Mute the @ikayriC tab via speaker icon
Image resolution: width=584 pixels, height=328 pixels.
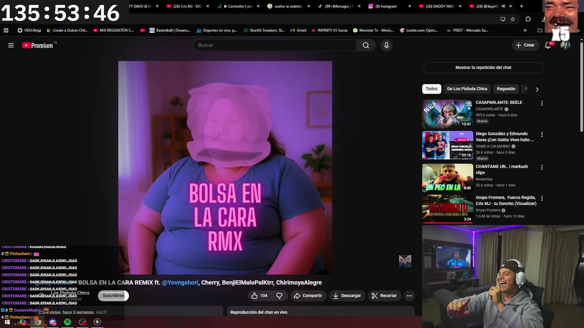[503, 6]
